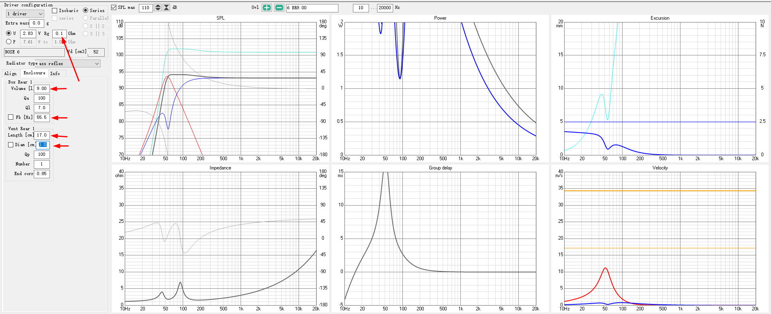Click the Impedance chart title
Image resolution: width=771 pixels, height=314 pixels.
[220, 168]
